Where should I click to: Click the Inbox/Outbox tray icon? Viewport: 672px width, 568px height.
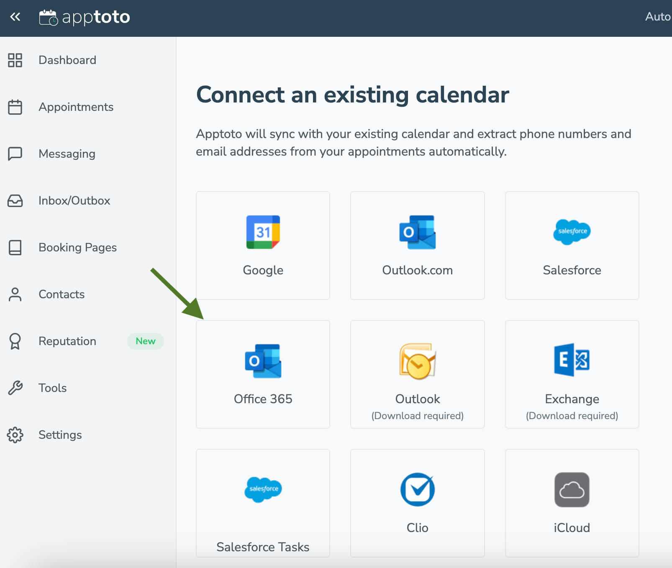coord(15,201)
